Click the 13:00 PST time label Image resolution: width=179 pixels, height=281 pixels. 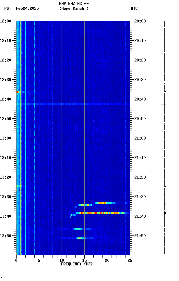click(x=6, y=138)
